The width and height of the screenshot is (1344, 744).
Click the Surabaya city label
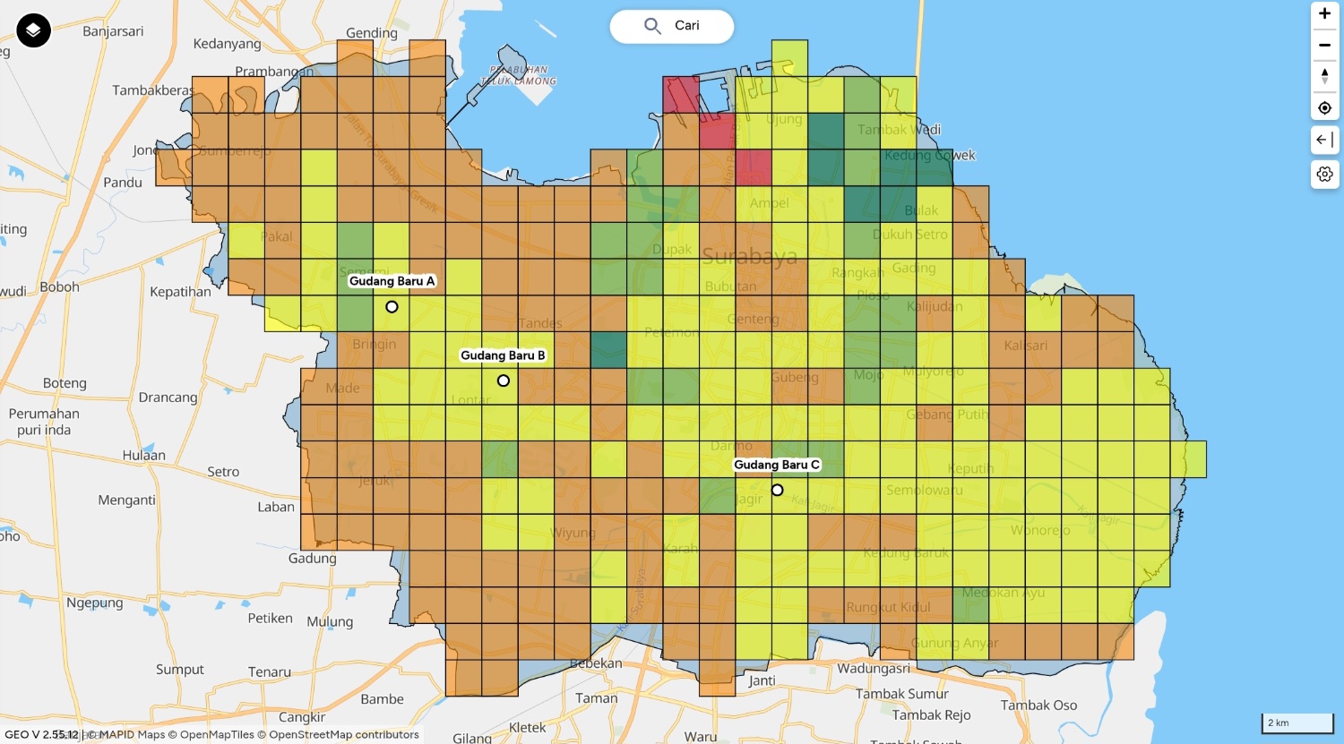(x=749, y=258)
